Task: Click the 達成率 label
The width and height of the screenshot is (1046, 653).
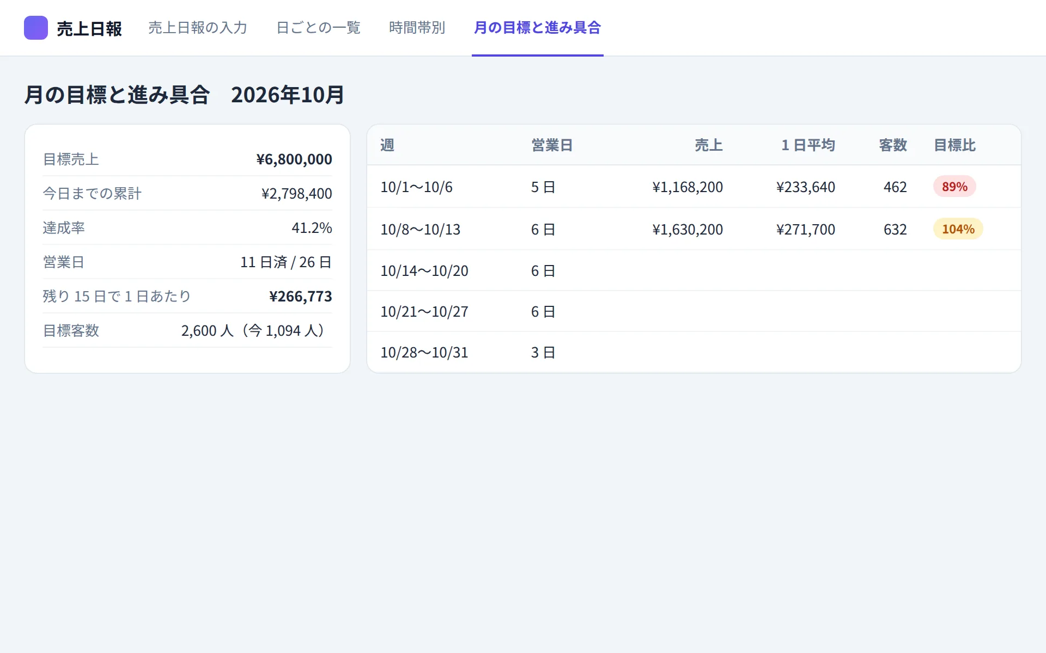Action: pos(64,228)
